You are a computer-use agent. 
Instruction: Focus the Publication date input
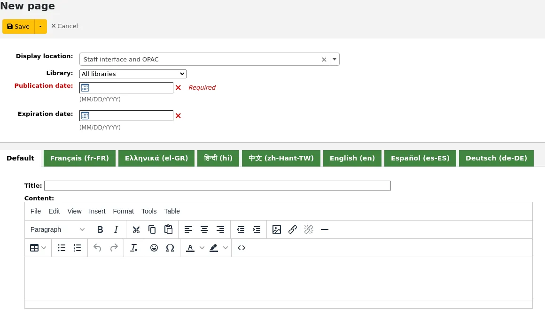126,88
